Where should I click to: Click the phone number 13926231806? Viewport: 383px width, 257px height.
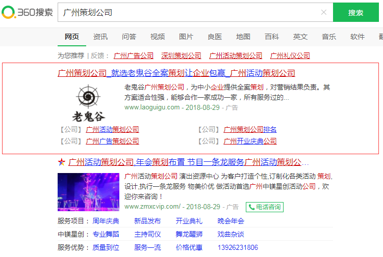pos(238,247)
